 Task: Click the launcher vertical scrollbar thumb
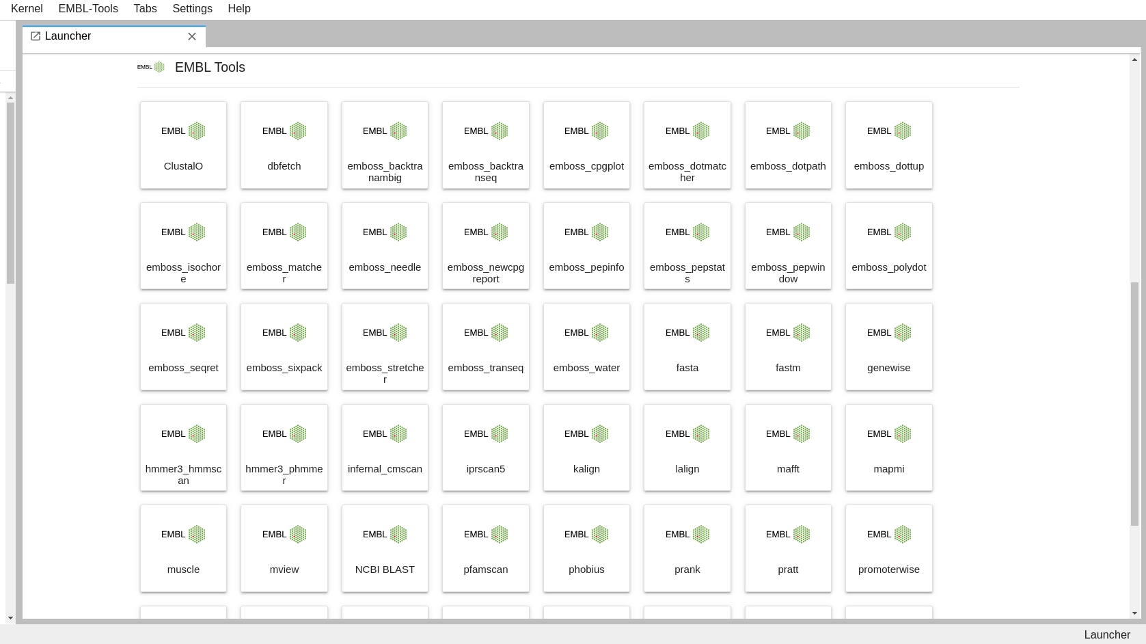[x=1134, y=403]
